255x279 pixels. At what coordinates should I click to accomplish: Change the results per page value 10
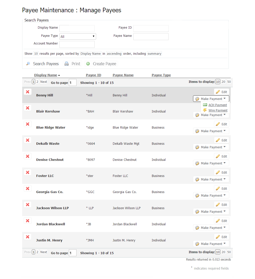(x=36, y=54)
